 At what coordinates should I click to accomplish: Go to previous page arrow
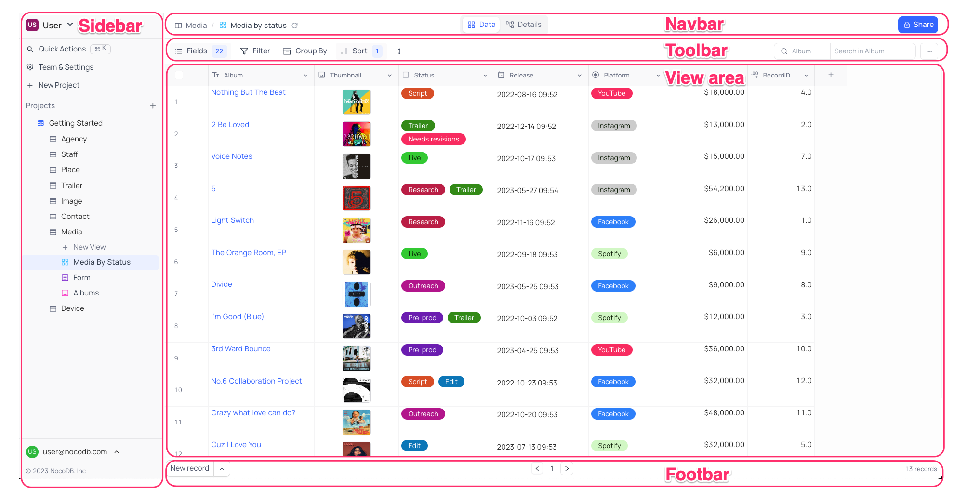[x=537, y=468]
